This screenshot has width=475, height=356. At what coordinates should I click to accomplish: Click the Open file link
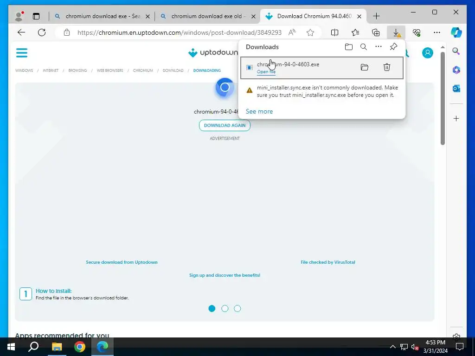click(266, 72)
